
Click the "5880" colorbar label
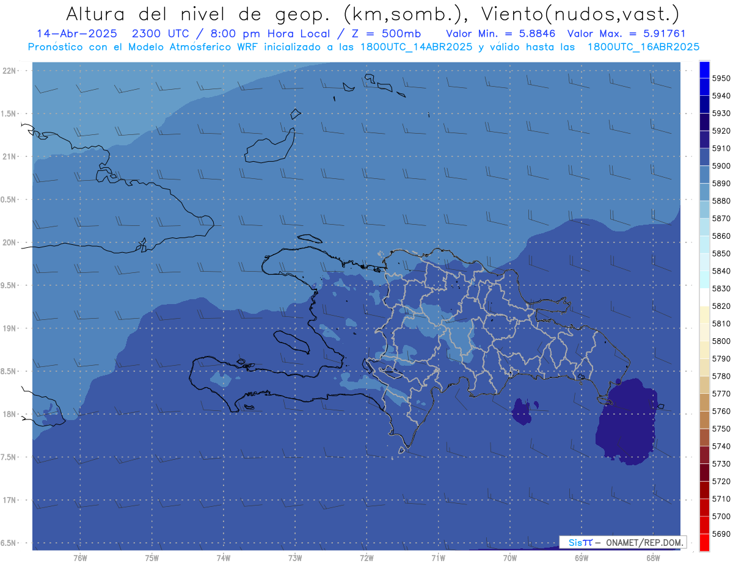721,201
